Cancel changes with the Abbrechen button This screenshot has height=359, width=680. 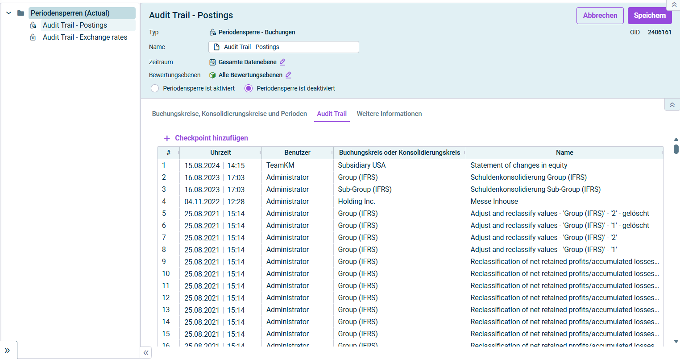(x=600, y=15)
